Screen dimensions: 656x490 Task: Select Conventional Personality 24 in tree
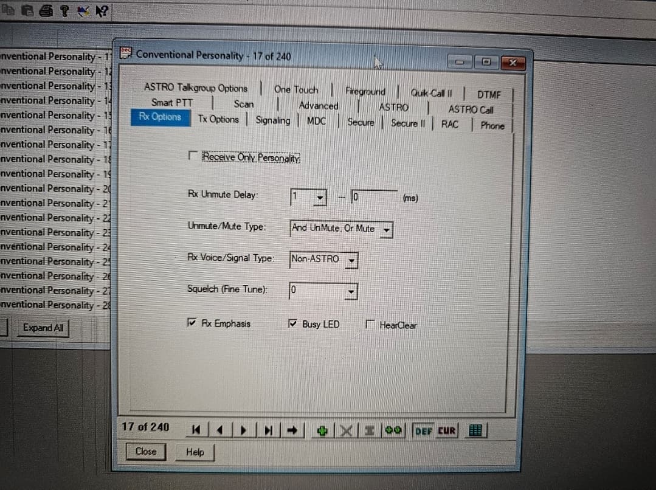55,247
